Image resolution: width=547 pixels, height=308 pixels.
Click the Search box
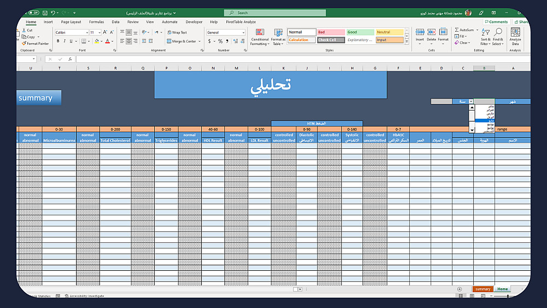(x=275, y=13)
